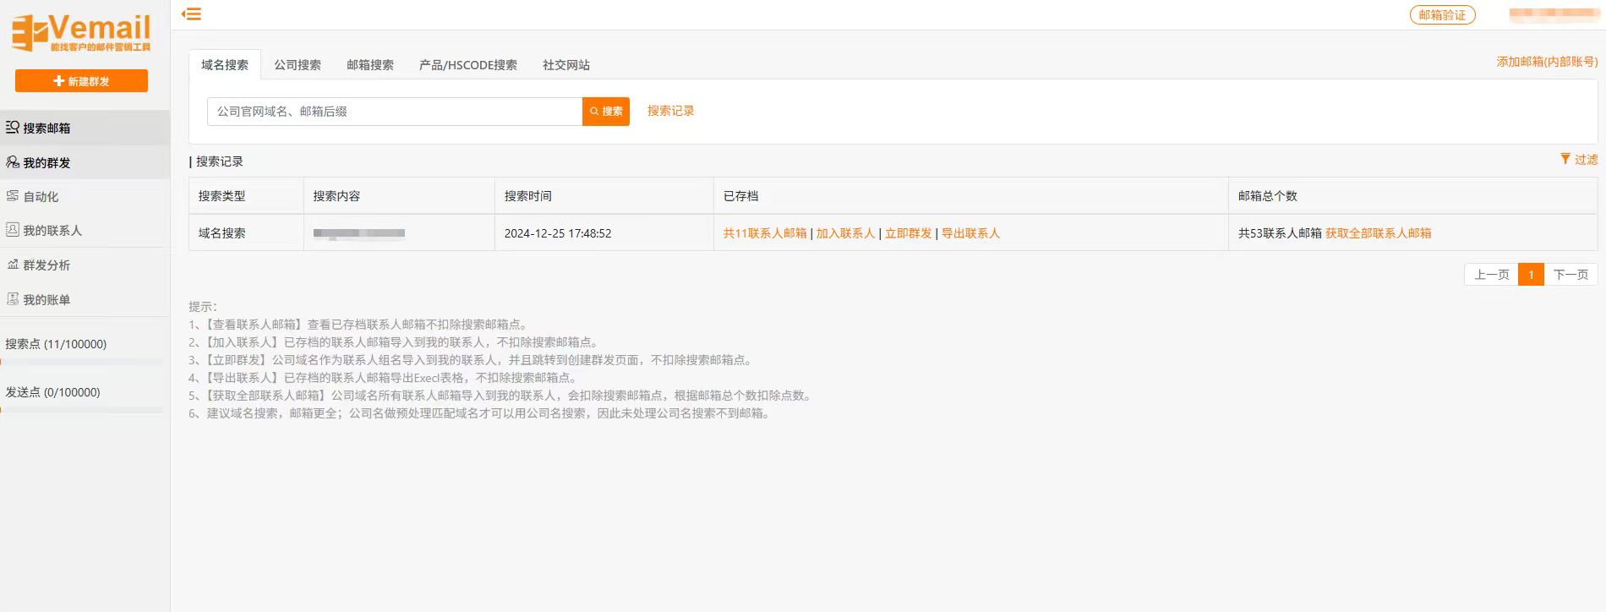Click the 搜索邮箱 sidebar icon
The image size is (1606, 612).
(13, 128)
